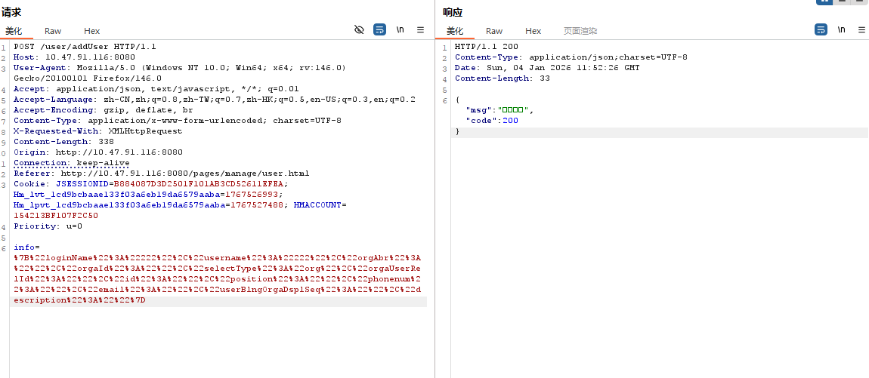Open response panel hamburger options menu

861,29
